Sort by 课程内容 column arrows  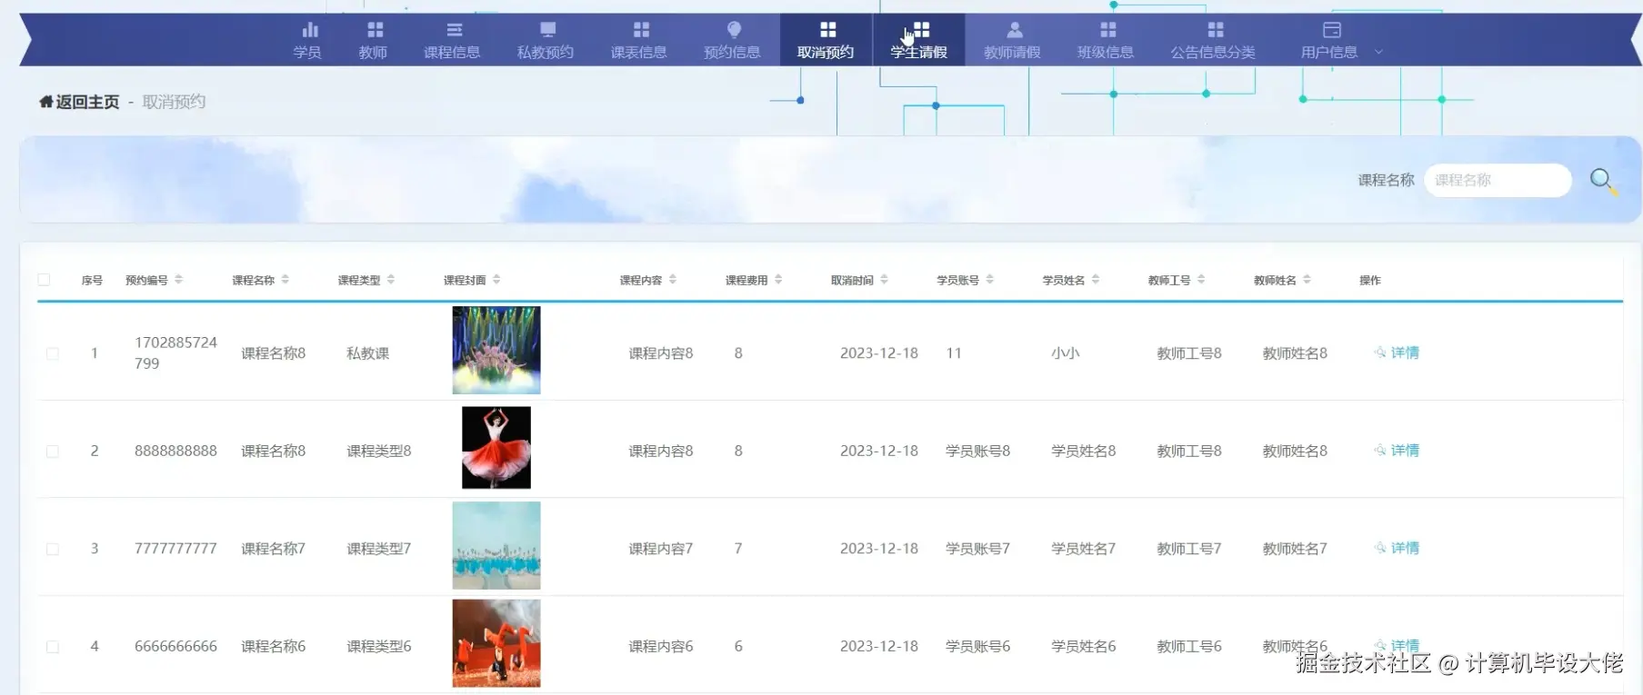[x=673, y=280]
